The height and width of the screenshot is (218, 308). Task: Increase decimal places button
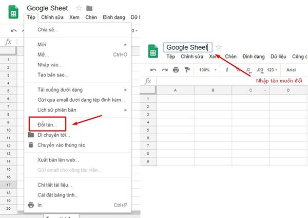click(260, 70)
